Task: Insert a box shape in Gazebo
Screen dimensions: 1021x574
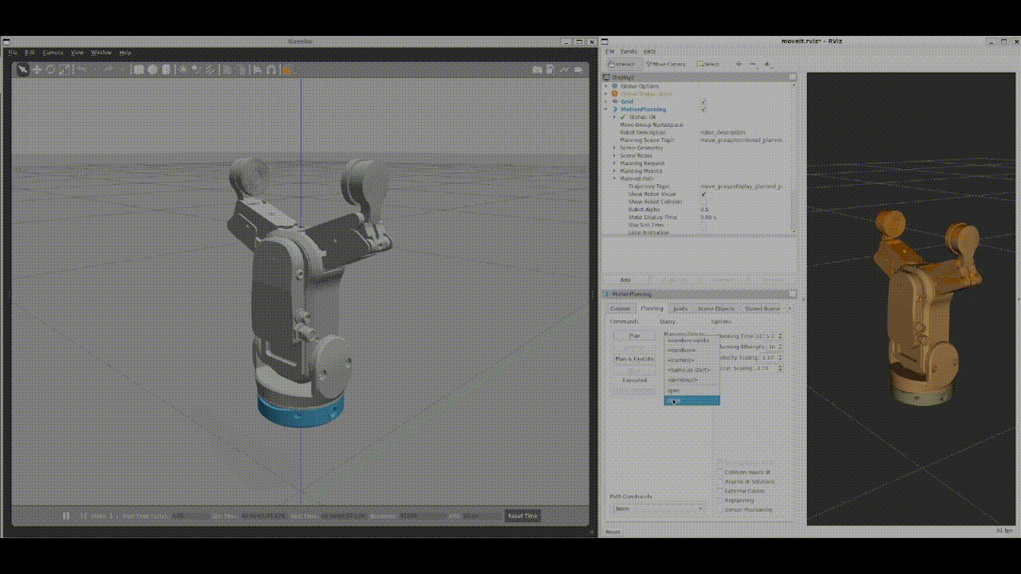Action: click(x=139, y=69)
